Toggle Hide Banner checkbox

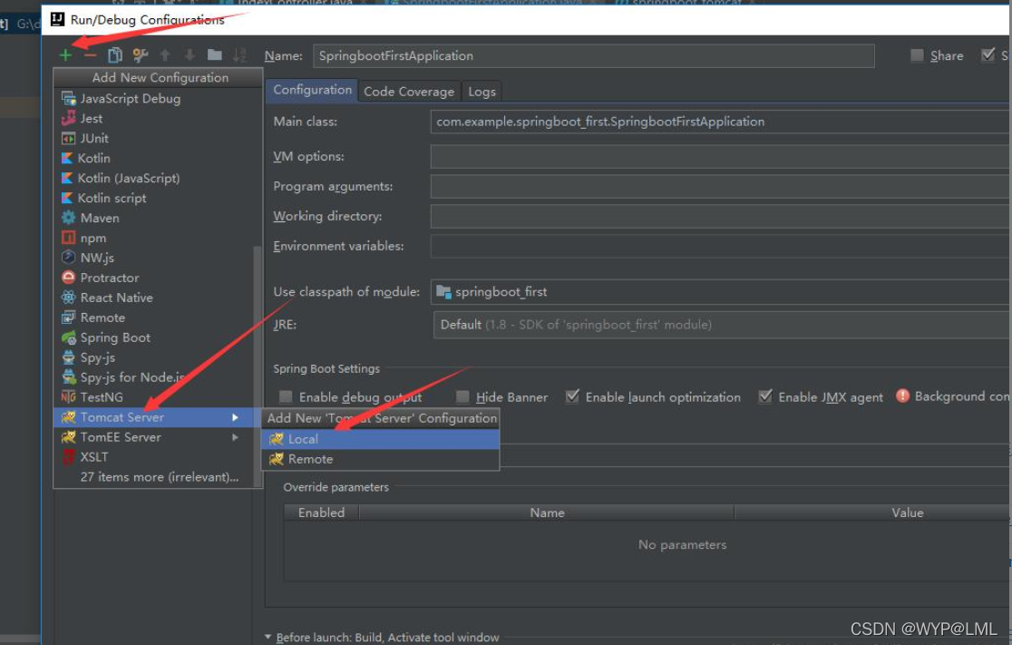[462, 397]
